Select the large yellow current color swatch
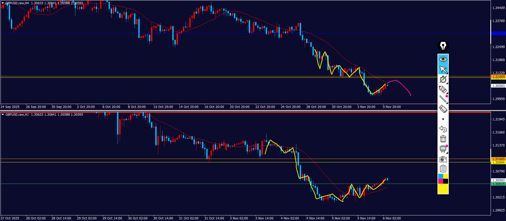The image size is (506, 221). pyautogui.click(x=443, y=189)
